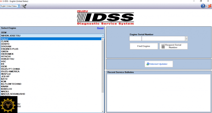Screen dimensions: 212x113
Task: Select GIKEN from the OEM list
Action: (x=51, y=52)
